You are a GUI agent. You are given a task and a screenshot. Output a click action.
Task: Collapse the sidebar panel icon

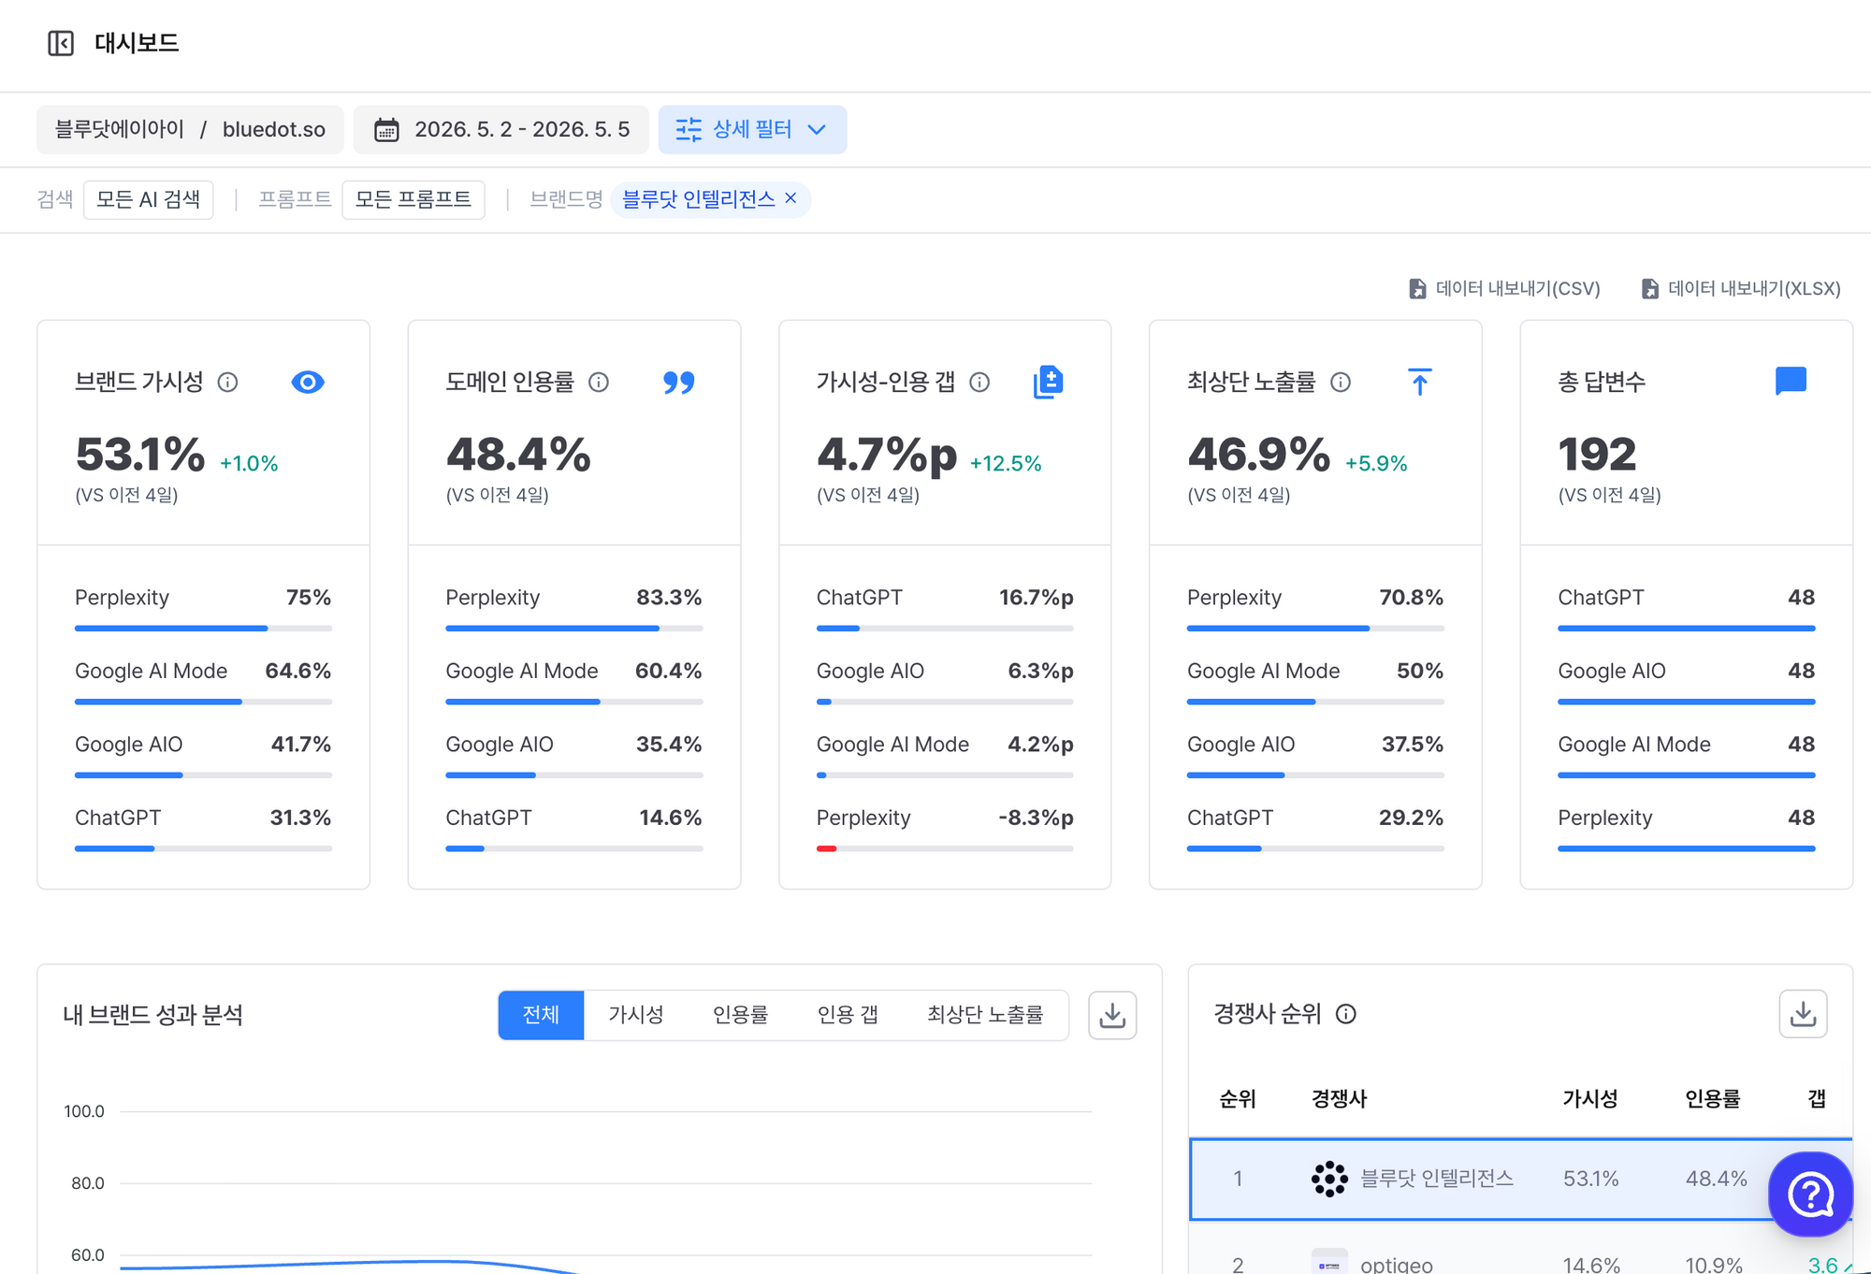(61, 43)
